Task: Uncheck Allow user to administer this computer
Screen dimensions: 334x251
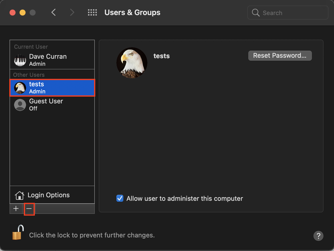Action: point(120,199)
